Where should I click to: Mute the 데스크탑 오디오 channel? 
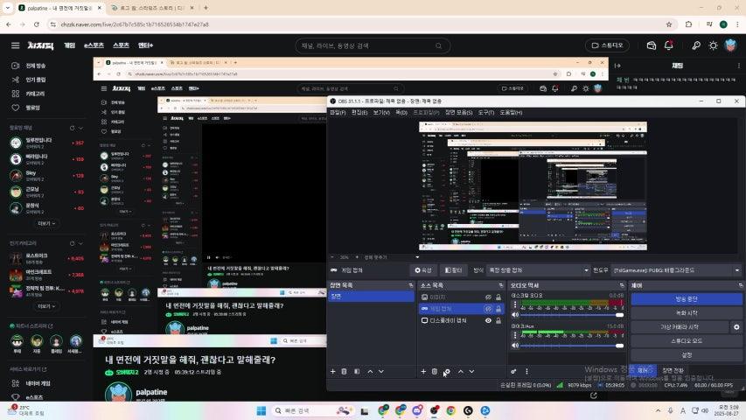click(x=515, y=315)
